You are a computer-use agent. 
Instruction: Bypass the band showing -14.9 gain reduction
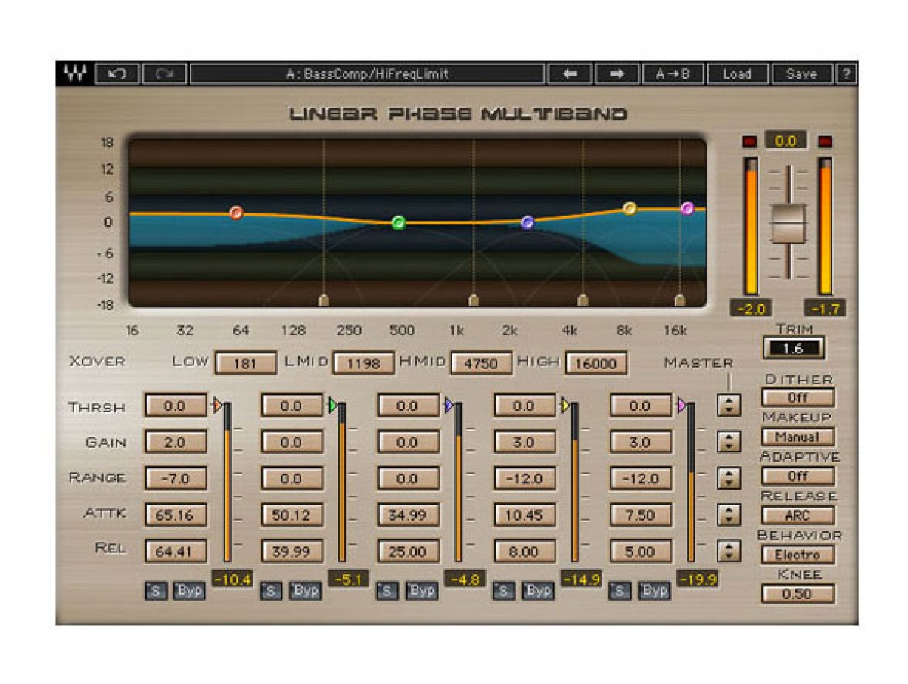538,591
